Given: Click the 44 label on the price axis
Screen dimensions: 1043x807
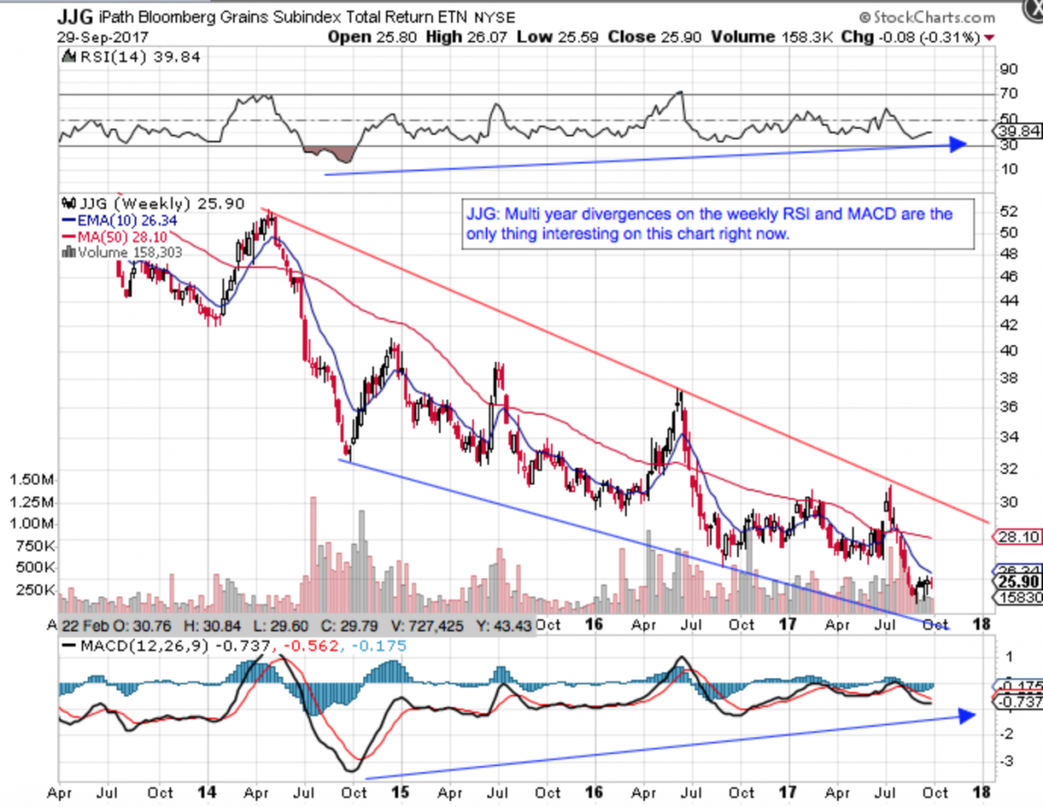Looking at the screenshot, I should pyautogui.click(x=1008, y=300).
